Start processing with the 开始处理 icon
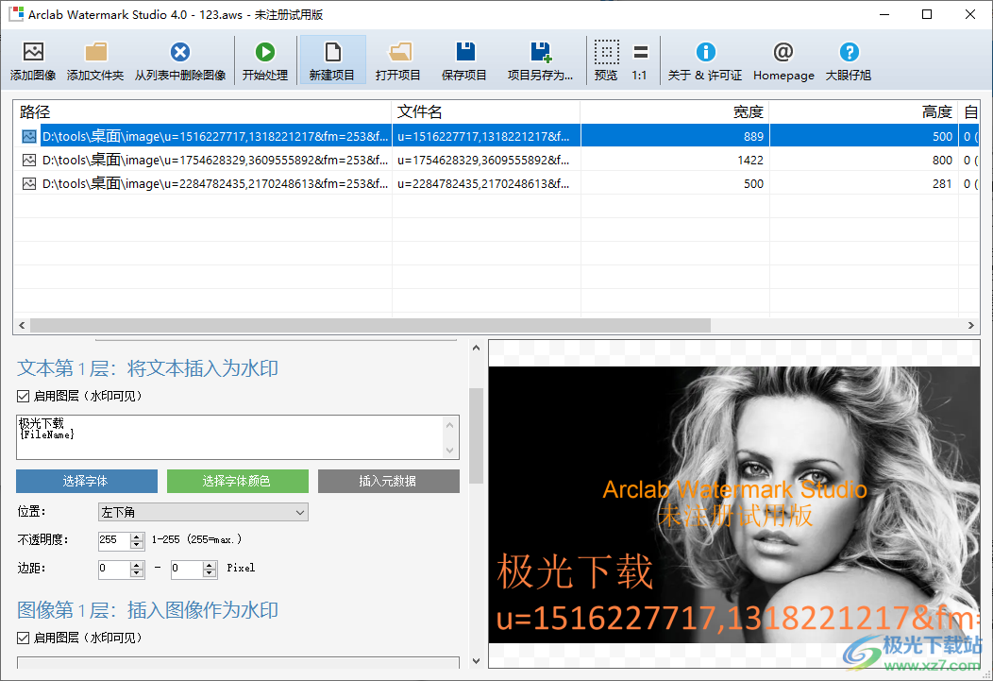Viewport: 993px width, 681px height. pyautogui.click(x=264, y=52)
